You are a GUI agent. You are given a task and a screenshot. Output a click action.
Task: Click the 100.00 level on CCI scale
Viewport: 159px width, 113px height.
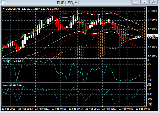click(x=150, y=90)
